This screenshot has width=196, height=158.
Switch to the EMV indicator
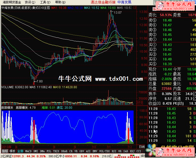(x=95, y=151)
